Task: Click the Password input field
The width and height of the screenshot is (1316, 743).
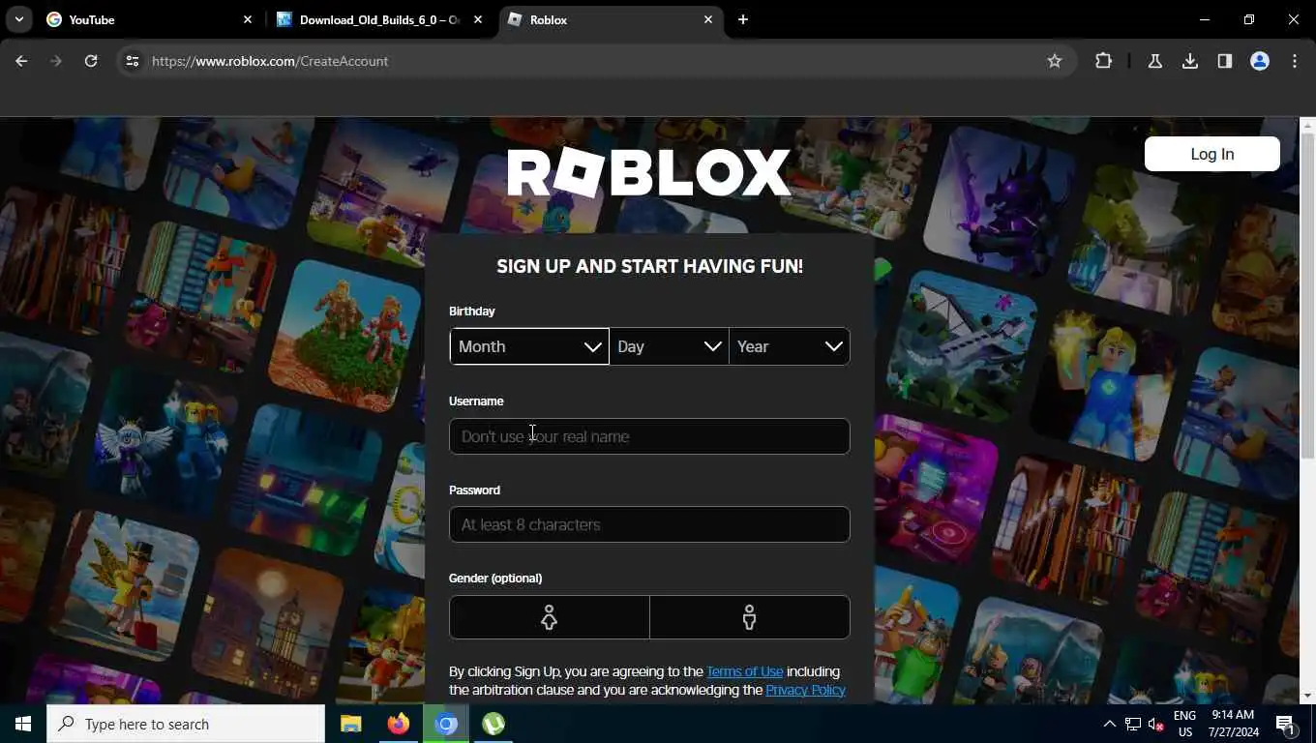Action: pyautogui.click(x=649, y=524)
